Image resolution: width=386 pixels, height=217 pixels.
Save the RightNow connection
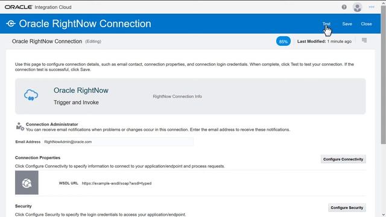tap(347, 24)
